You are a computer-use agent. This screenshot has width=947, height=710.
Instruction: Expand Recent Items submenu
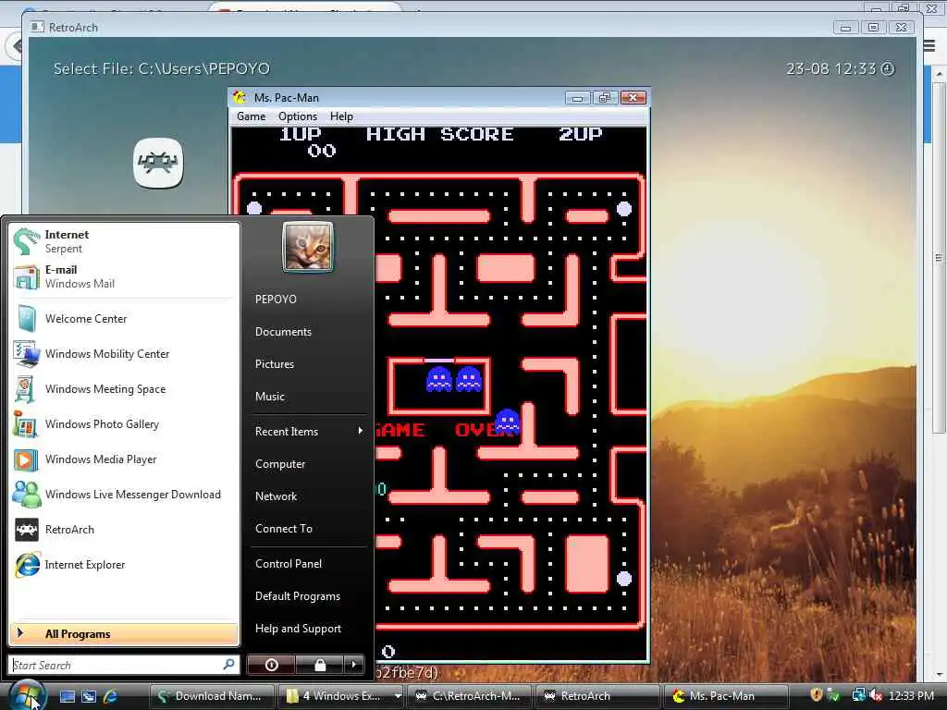coord(308,431)
